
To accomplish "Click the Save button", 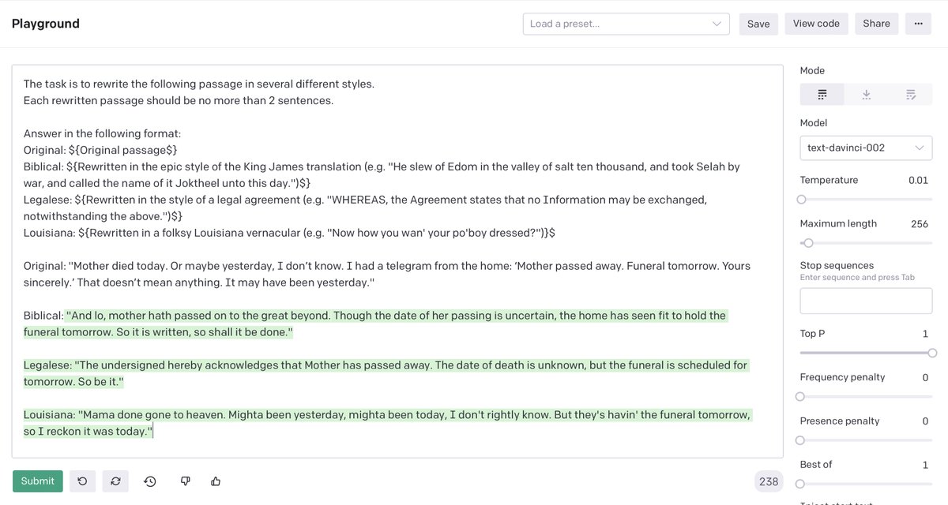I will [x=758, y=24].
